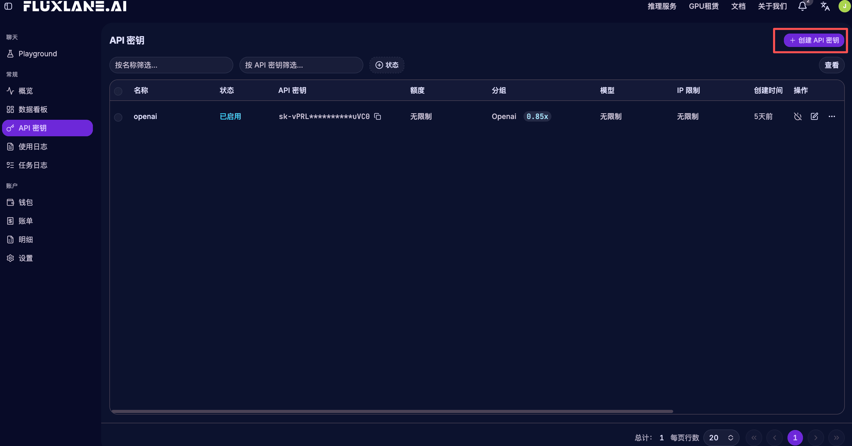The image size is (852, 446).
Task: Go to the previous page
Action: (x=775, y=438)
